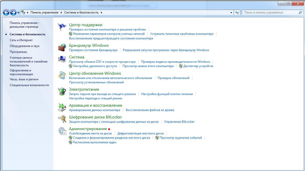Click Просмотр имени этого компьютера link
The image size is (305, 171).
coord(148,66)
